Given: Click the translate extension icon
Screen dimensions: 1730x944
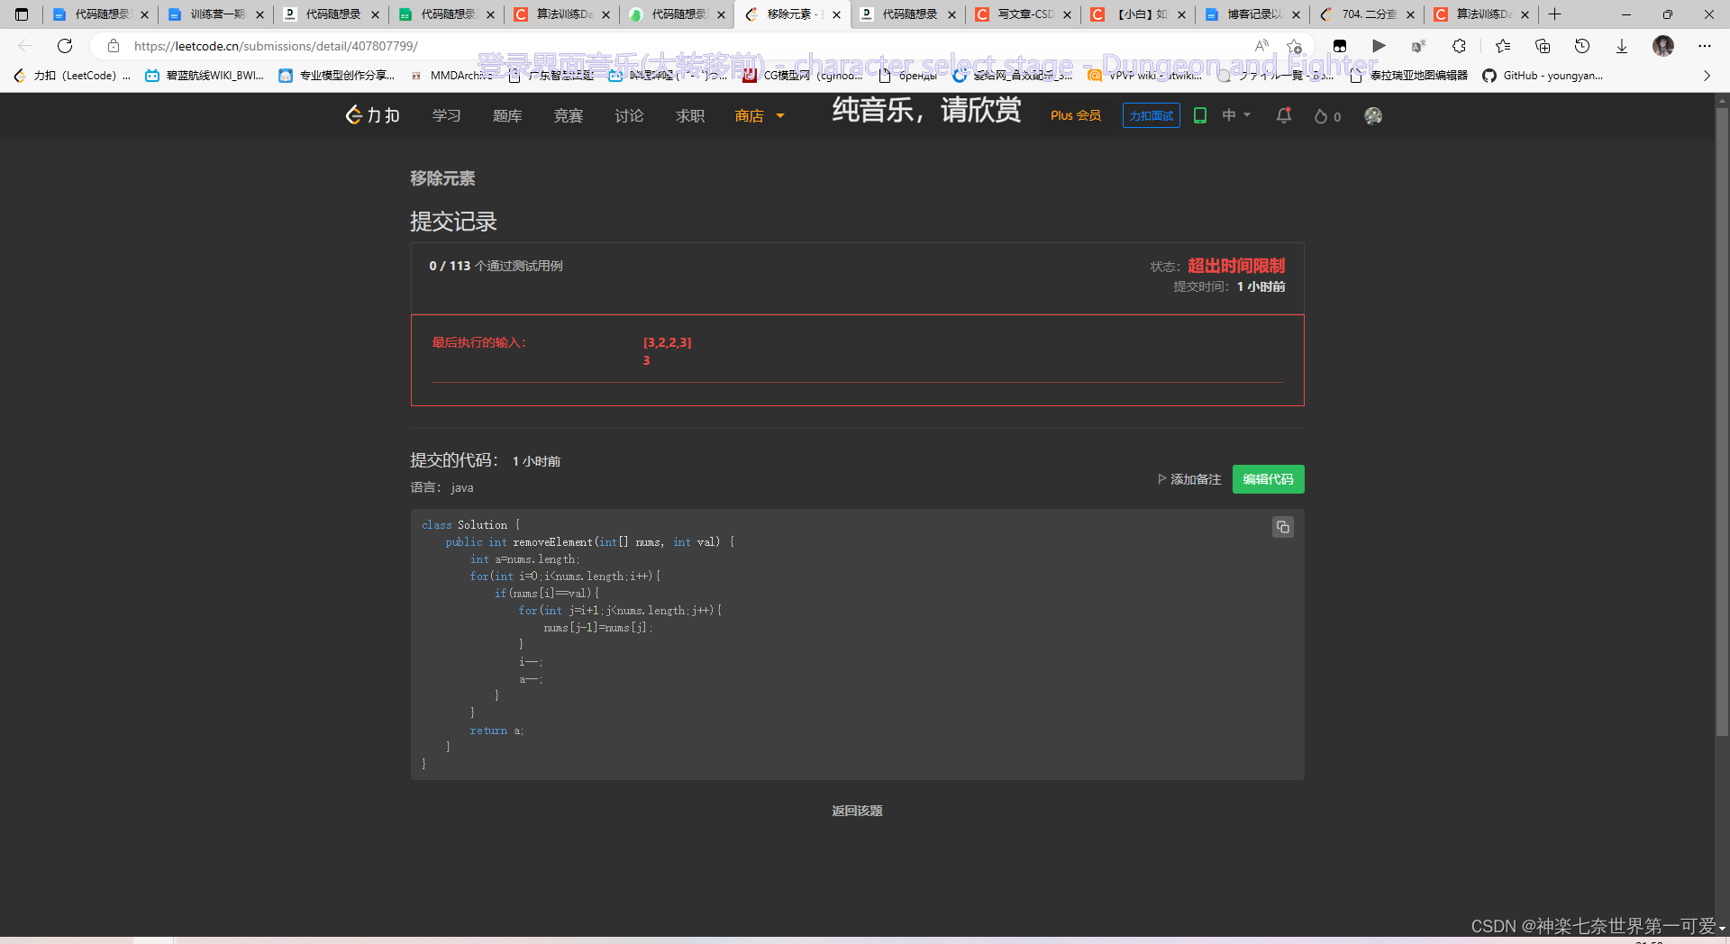Looking at the screenshot, I should pyautogui.click(x=1418, y=46).
